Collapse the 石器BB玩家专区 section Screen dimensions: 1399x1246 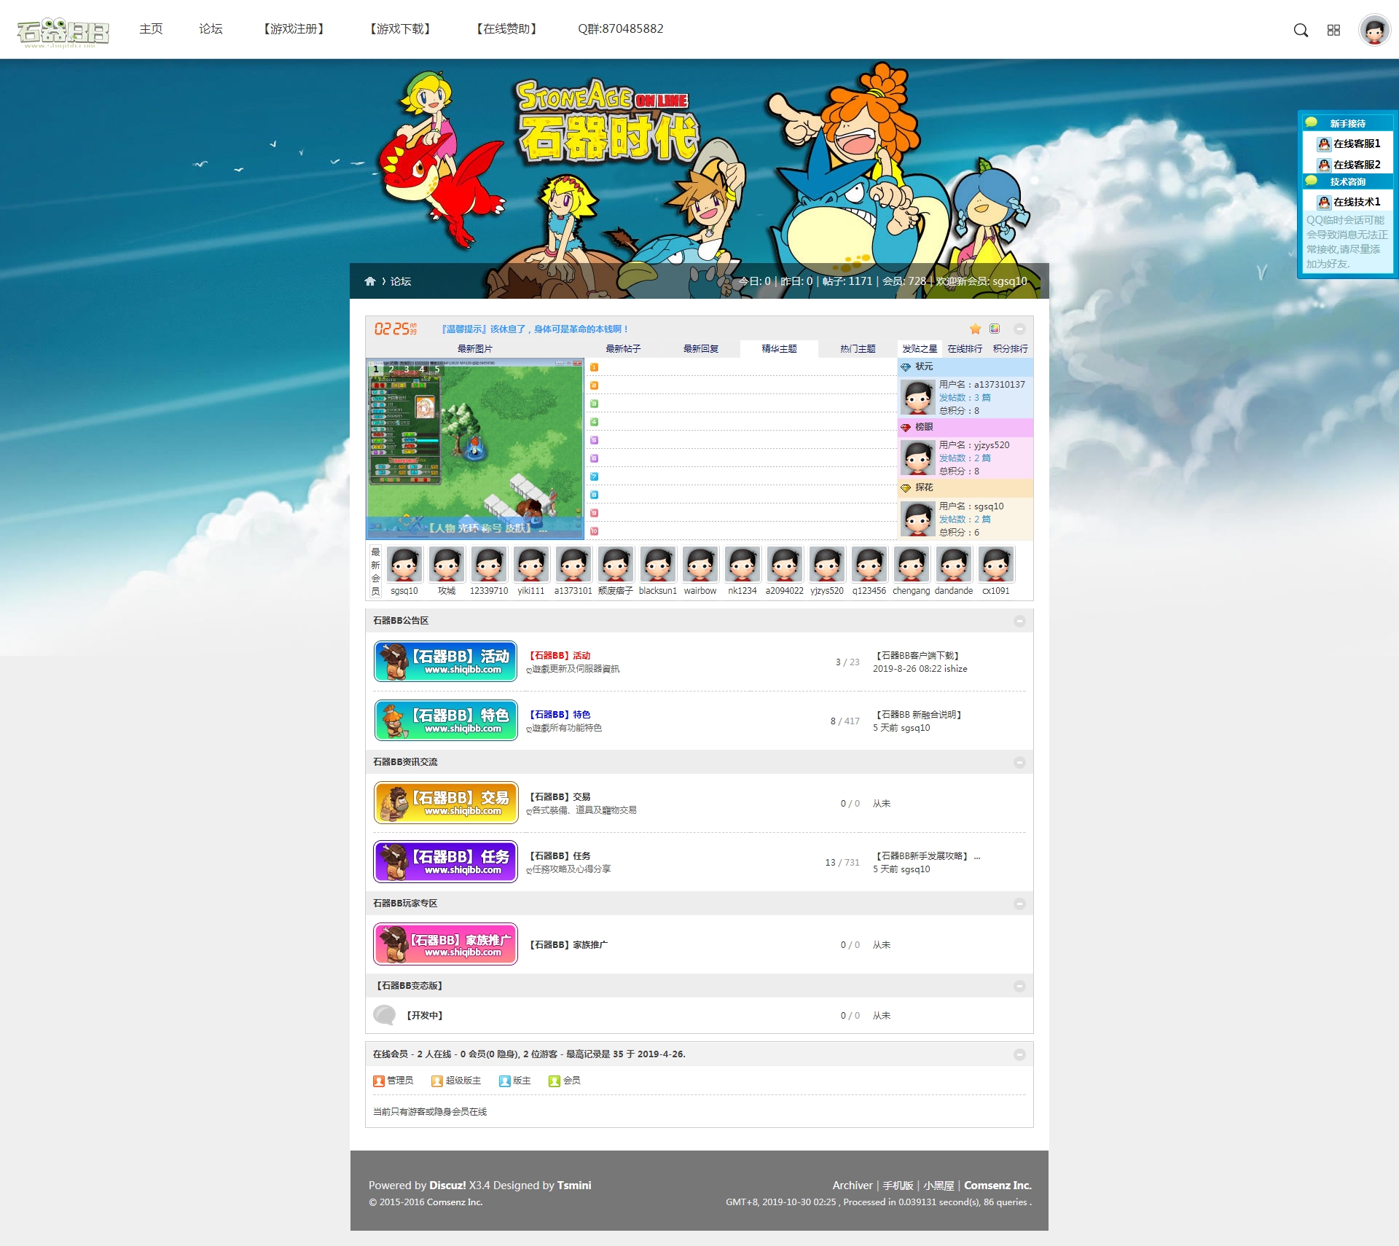tap(1019, 904)
